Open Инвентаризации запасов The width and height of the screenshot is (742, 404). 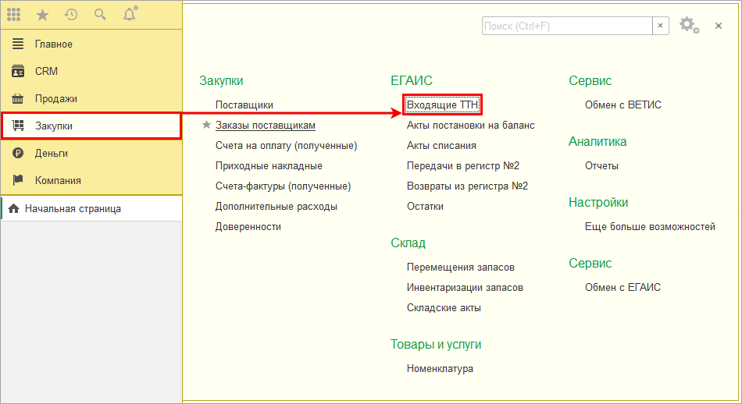(x=465, y=287)
